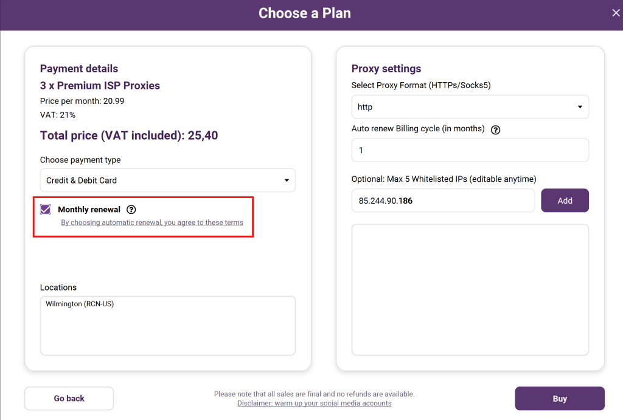The height and width of the screenshot is (420, 623).
Task: Click the Proxy settings heading
Action: pos(386,69)
